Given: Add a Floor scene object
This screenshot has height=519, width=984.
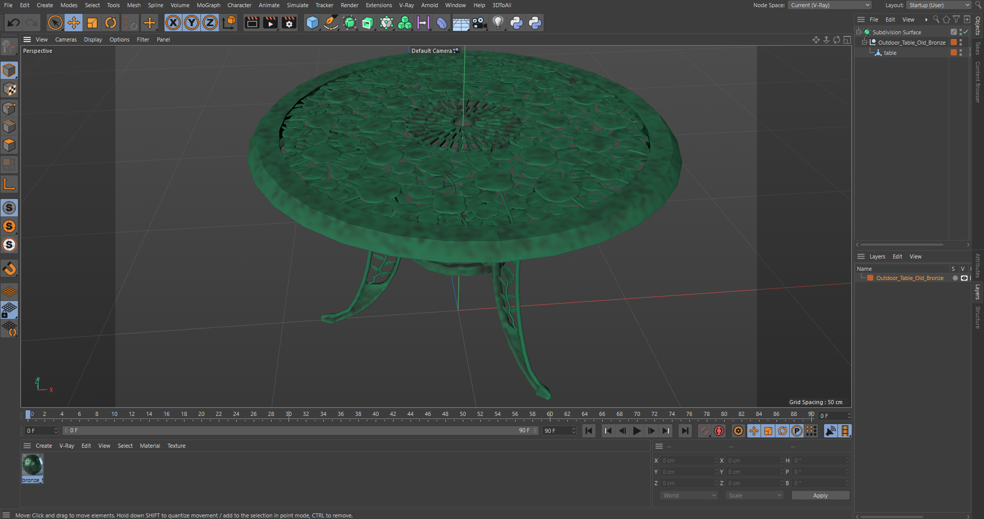Looking at the screenshot, I should [461, 23].
